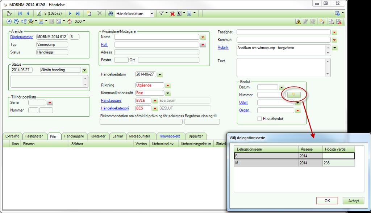Viewport: 371px width, 213px height.
Task: Go to the previous record
Action: point(28,13)
